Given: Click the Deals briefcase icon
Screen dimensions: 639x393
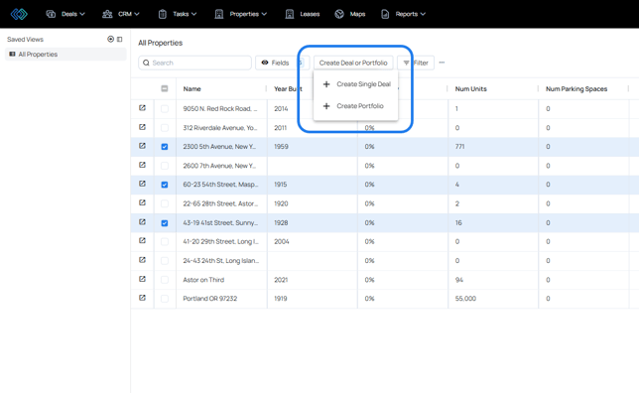Looking at the screenshot, I should click(51, 14).
